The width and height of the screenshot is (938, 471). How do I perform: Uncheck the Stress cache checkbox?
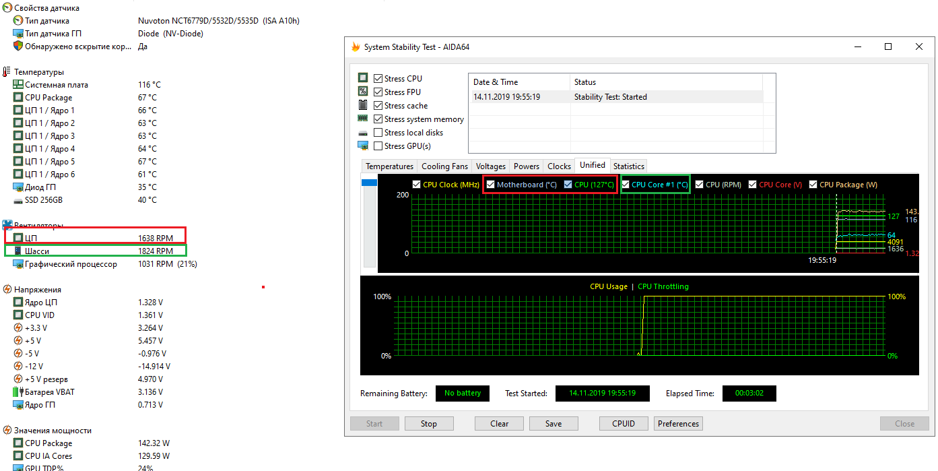378,106
